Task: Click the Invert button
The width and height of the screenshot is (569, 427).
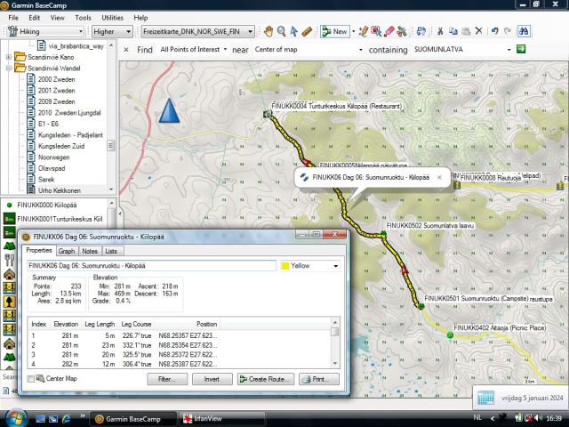Action: 212,379
